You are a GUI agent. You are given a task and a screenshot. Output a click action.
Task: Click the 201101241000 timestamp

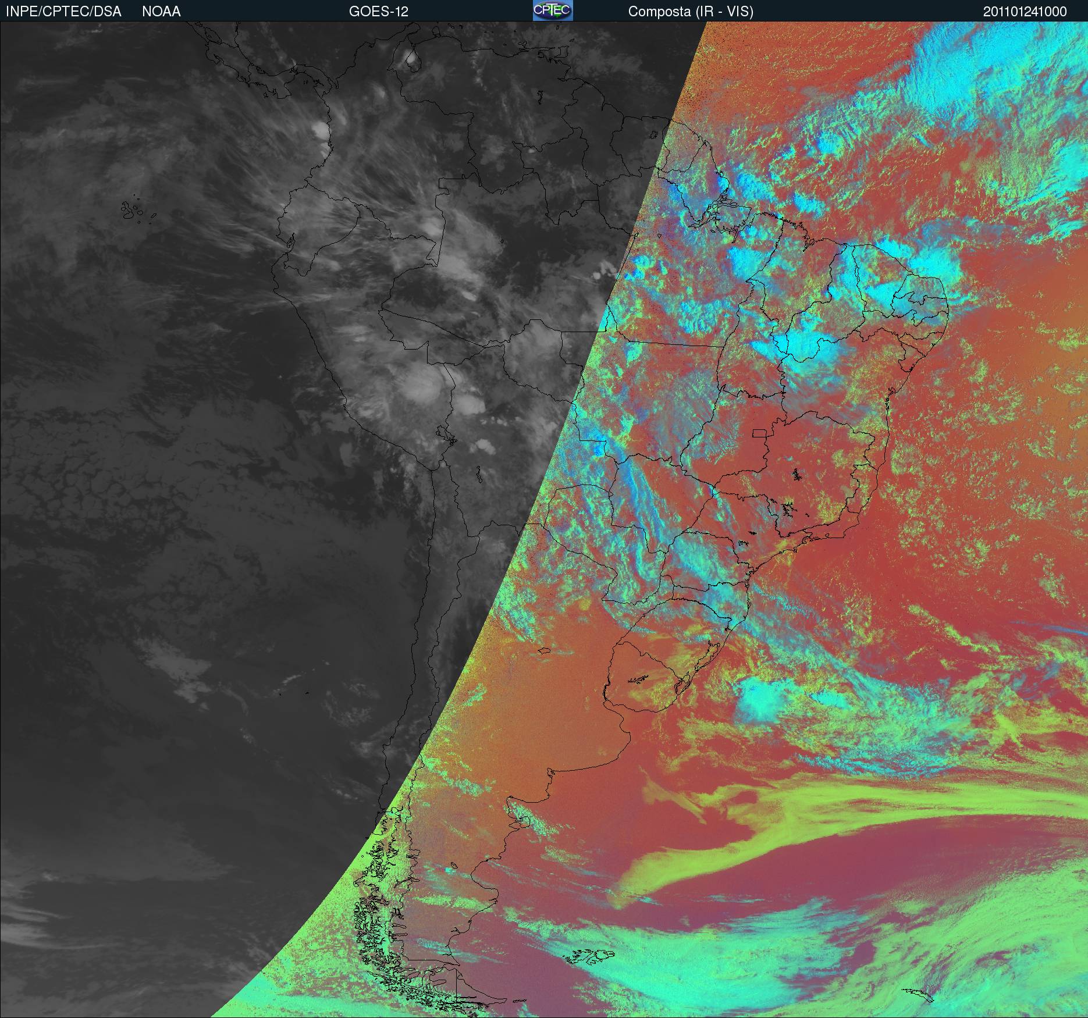1025,12
